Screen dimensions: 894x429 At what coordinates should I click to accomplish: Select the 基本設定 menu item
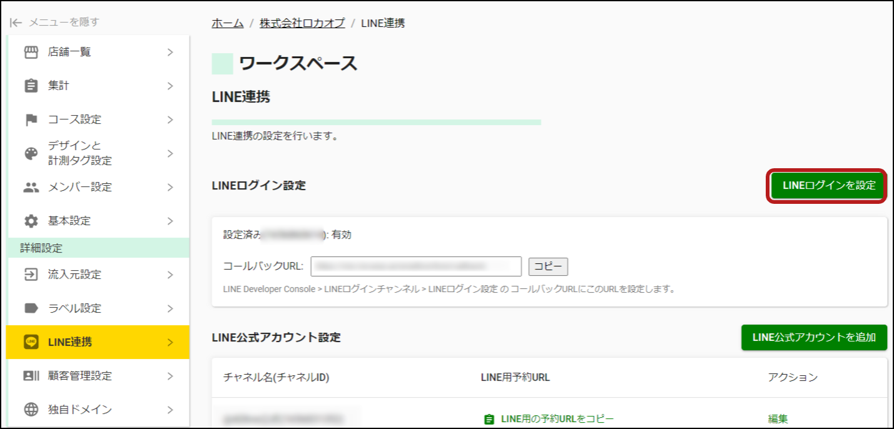[98, 221]
